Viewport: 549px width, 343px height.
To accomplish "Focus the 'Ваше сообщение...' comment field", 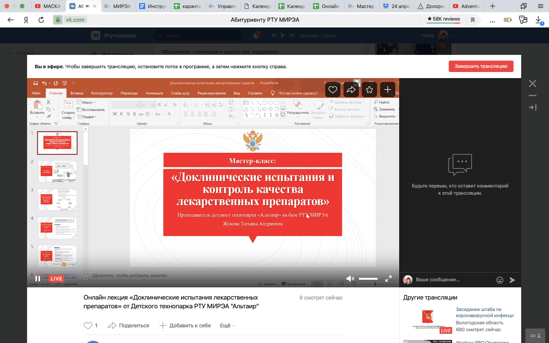I will tap(454, 280).
